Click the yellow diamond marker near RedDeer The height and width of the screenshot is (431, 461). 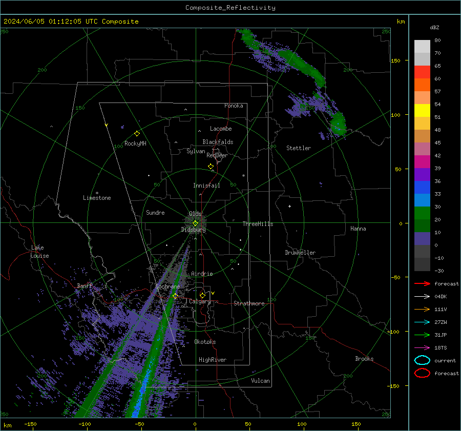pyautogui.click(x=211, y=167)
